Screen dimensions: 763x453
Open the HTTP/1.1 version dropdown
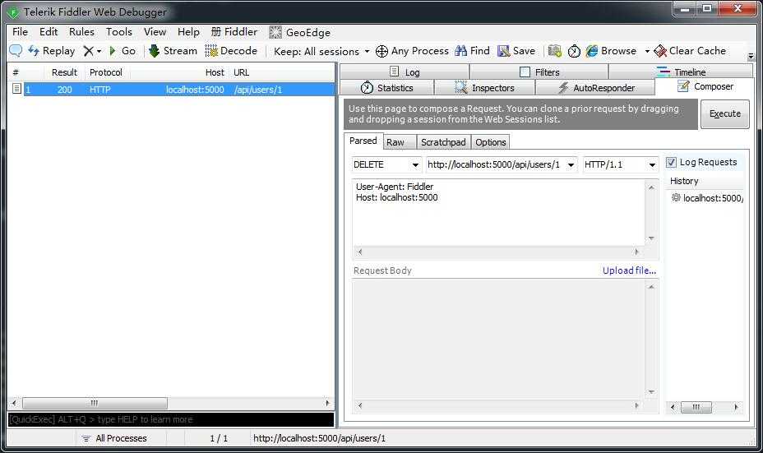pos(652,165)
